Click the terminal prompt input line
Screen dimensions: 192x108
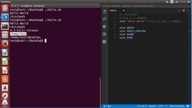click(28, 41)
